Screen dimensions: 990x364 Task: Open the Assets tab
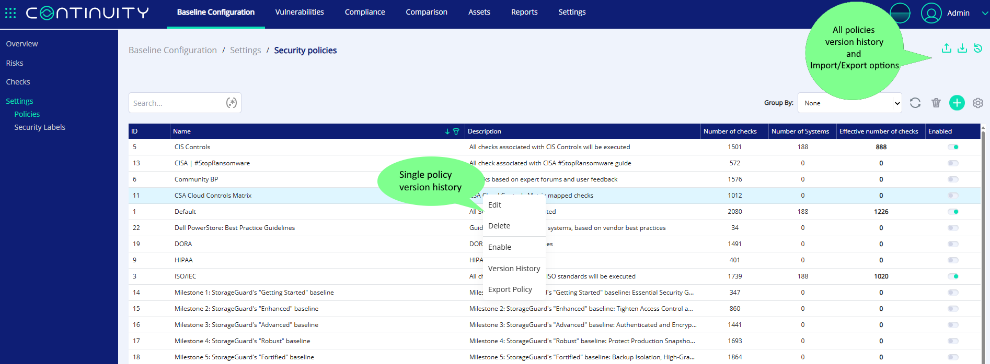(x=479, y=12)
